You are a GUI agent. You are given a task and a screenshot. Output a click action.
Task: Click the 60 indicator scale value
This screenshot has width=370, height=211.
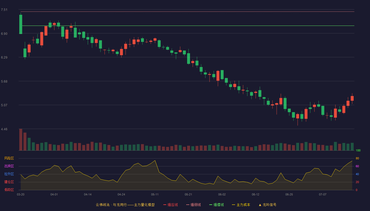pyautogui.click(x=357, y=166)
